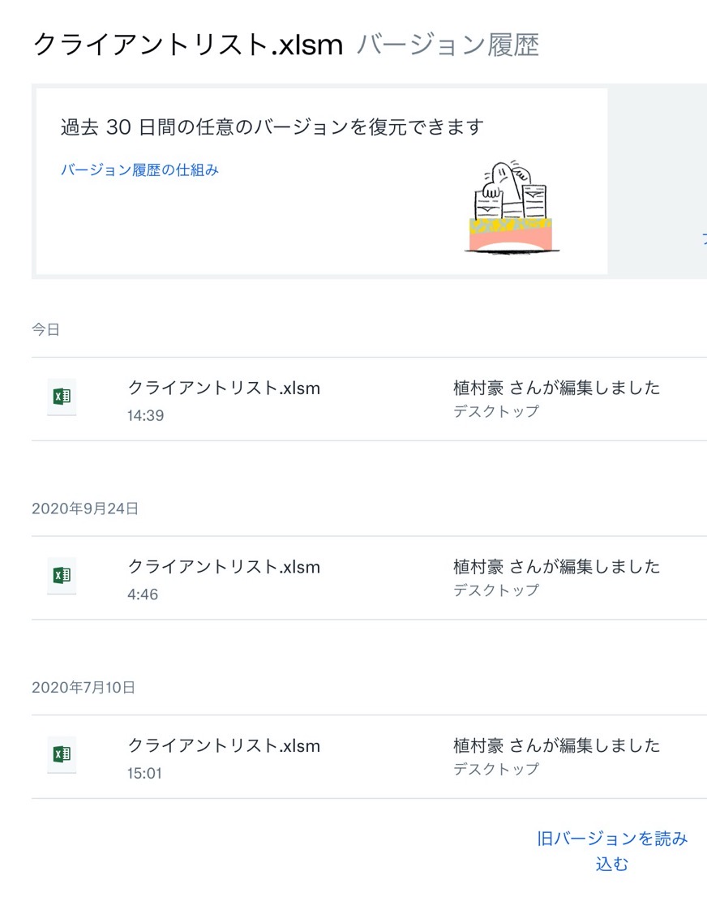Click 植村豪 さんが編集しました in 9月24日 row

tap(556, 567)
